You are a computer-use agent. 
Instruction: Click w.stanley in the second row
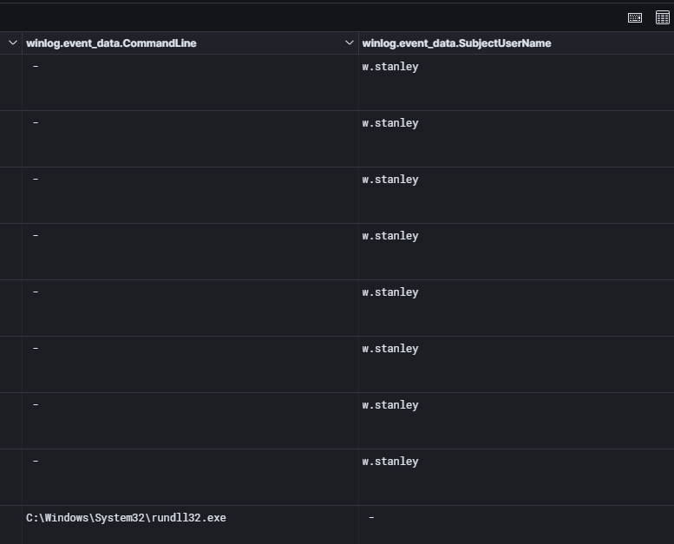tap(390, 123)
